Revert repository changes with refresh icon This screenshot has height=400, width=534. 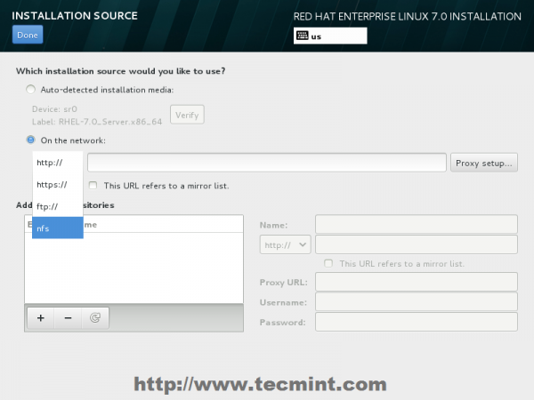[x=95, y=318]
